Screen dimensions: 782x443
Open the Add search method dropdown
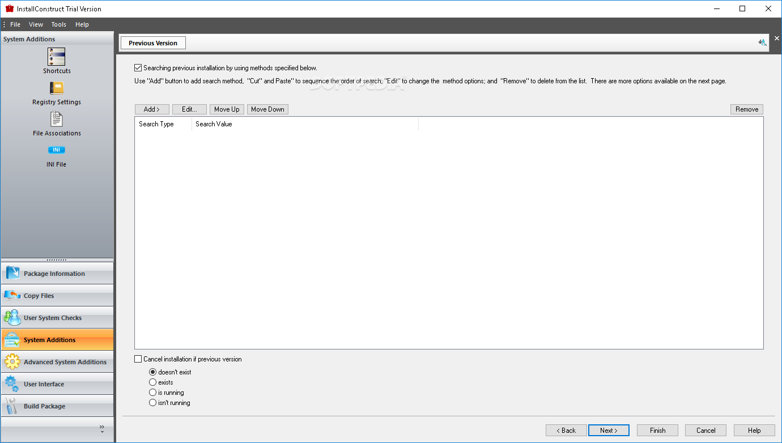tap(152, 109)
